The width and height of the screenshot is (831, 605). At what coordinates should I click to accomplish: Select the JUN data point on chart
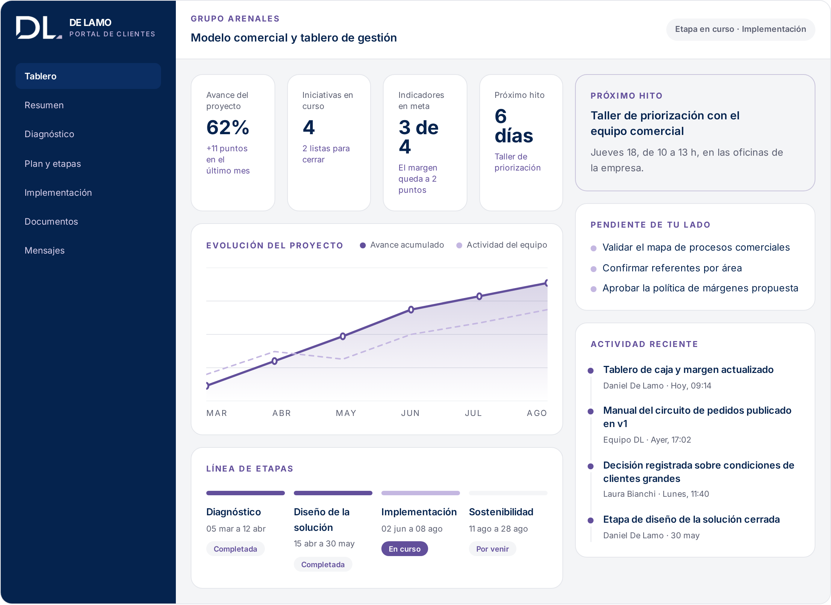coord(411,310)
